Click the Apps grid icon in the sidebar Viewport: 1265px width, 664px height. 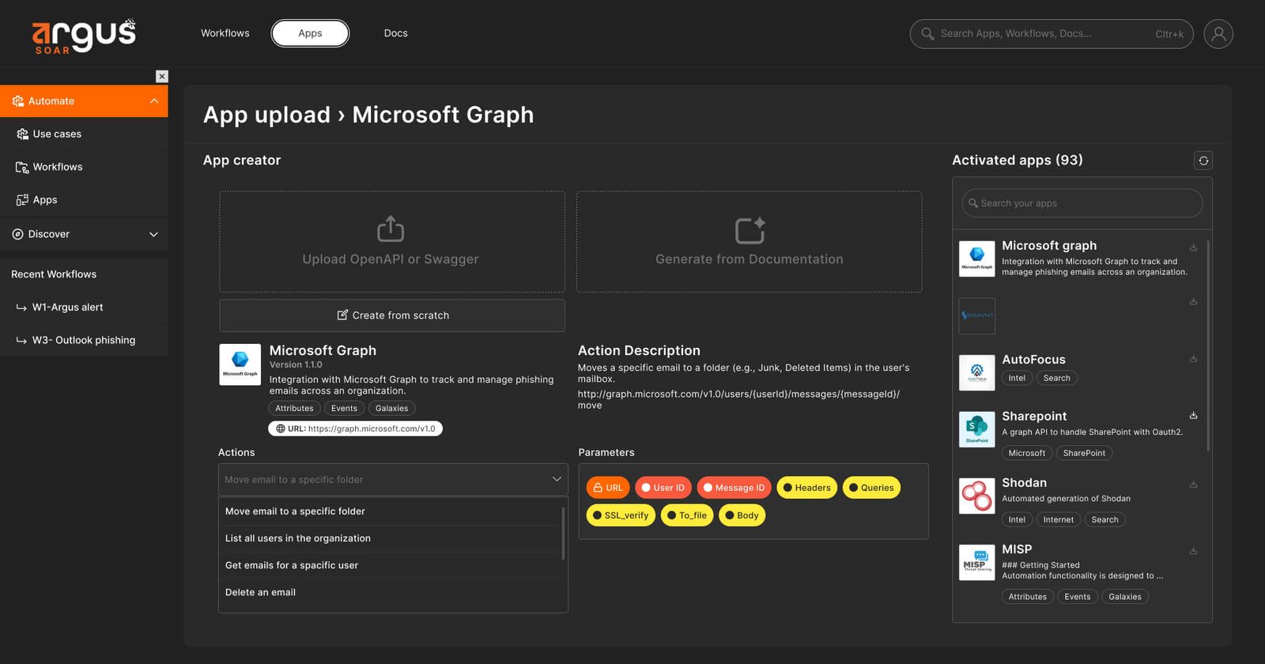(x=22, y=201)
